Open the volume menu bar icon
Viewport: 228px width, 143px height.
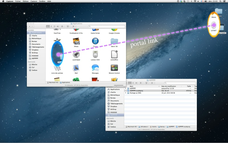click(198, 1)
